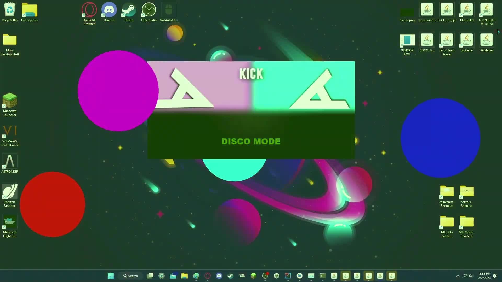
Task: Click the KICK label in disco window
Action: pos(251,74)
